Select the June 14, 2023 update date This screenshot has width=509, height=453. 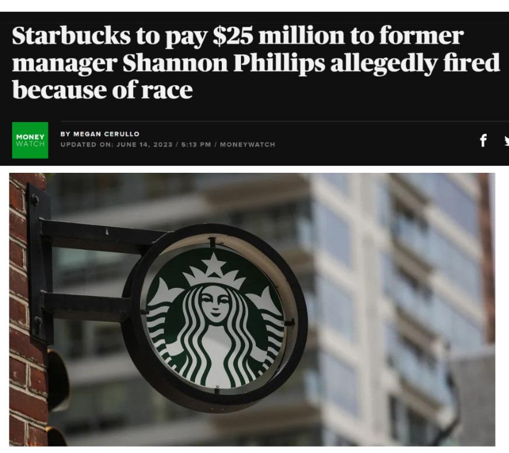pos(144,145)
